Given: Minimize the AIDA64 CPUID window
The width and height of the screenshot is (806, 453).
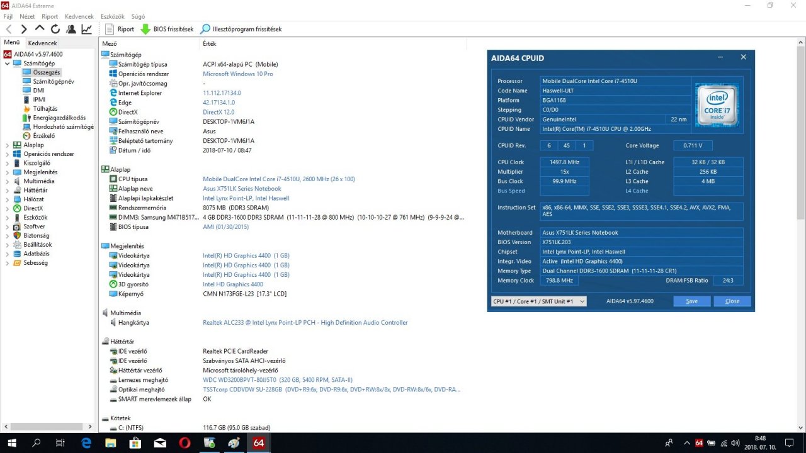Looking at the screenshot, I should pyautogui.click(x=720, y=57).
